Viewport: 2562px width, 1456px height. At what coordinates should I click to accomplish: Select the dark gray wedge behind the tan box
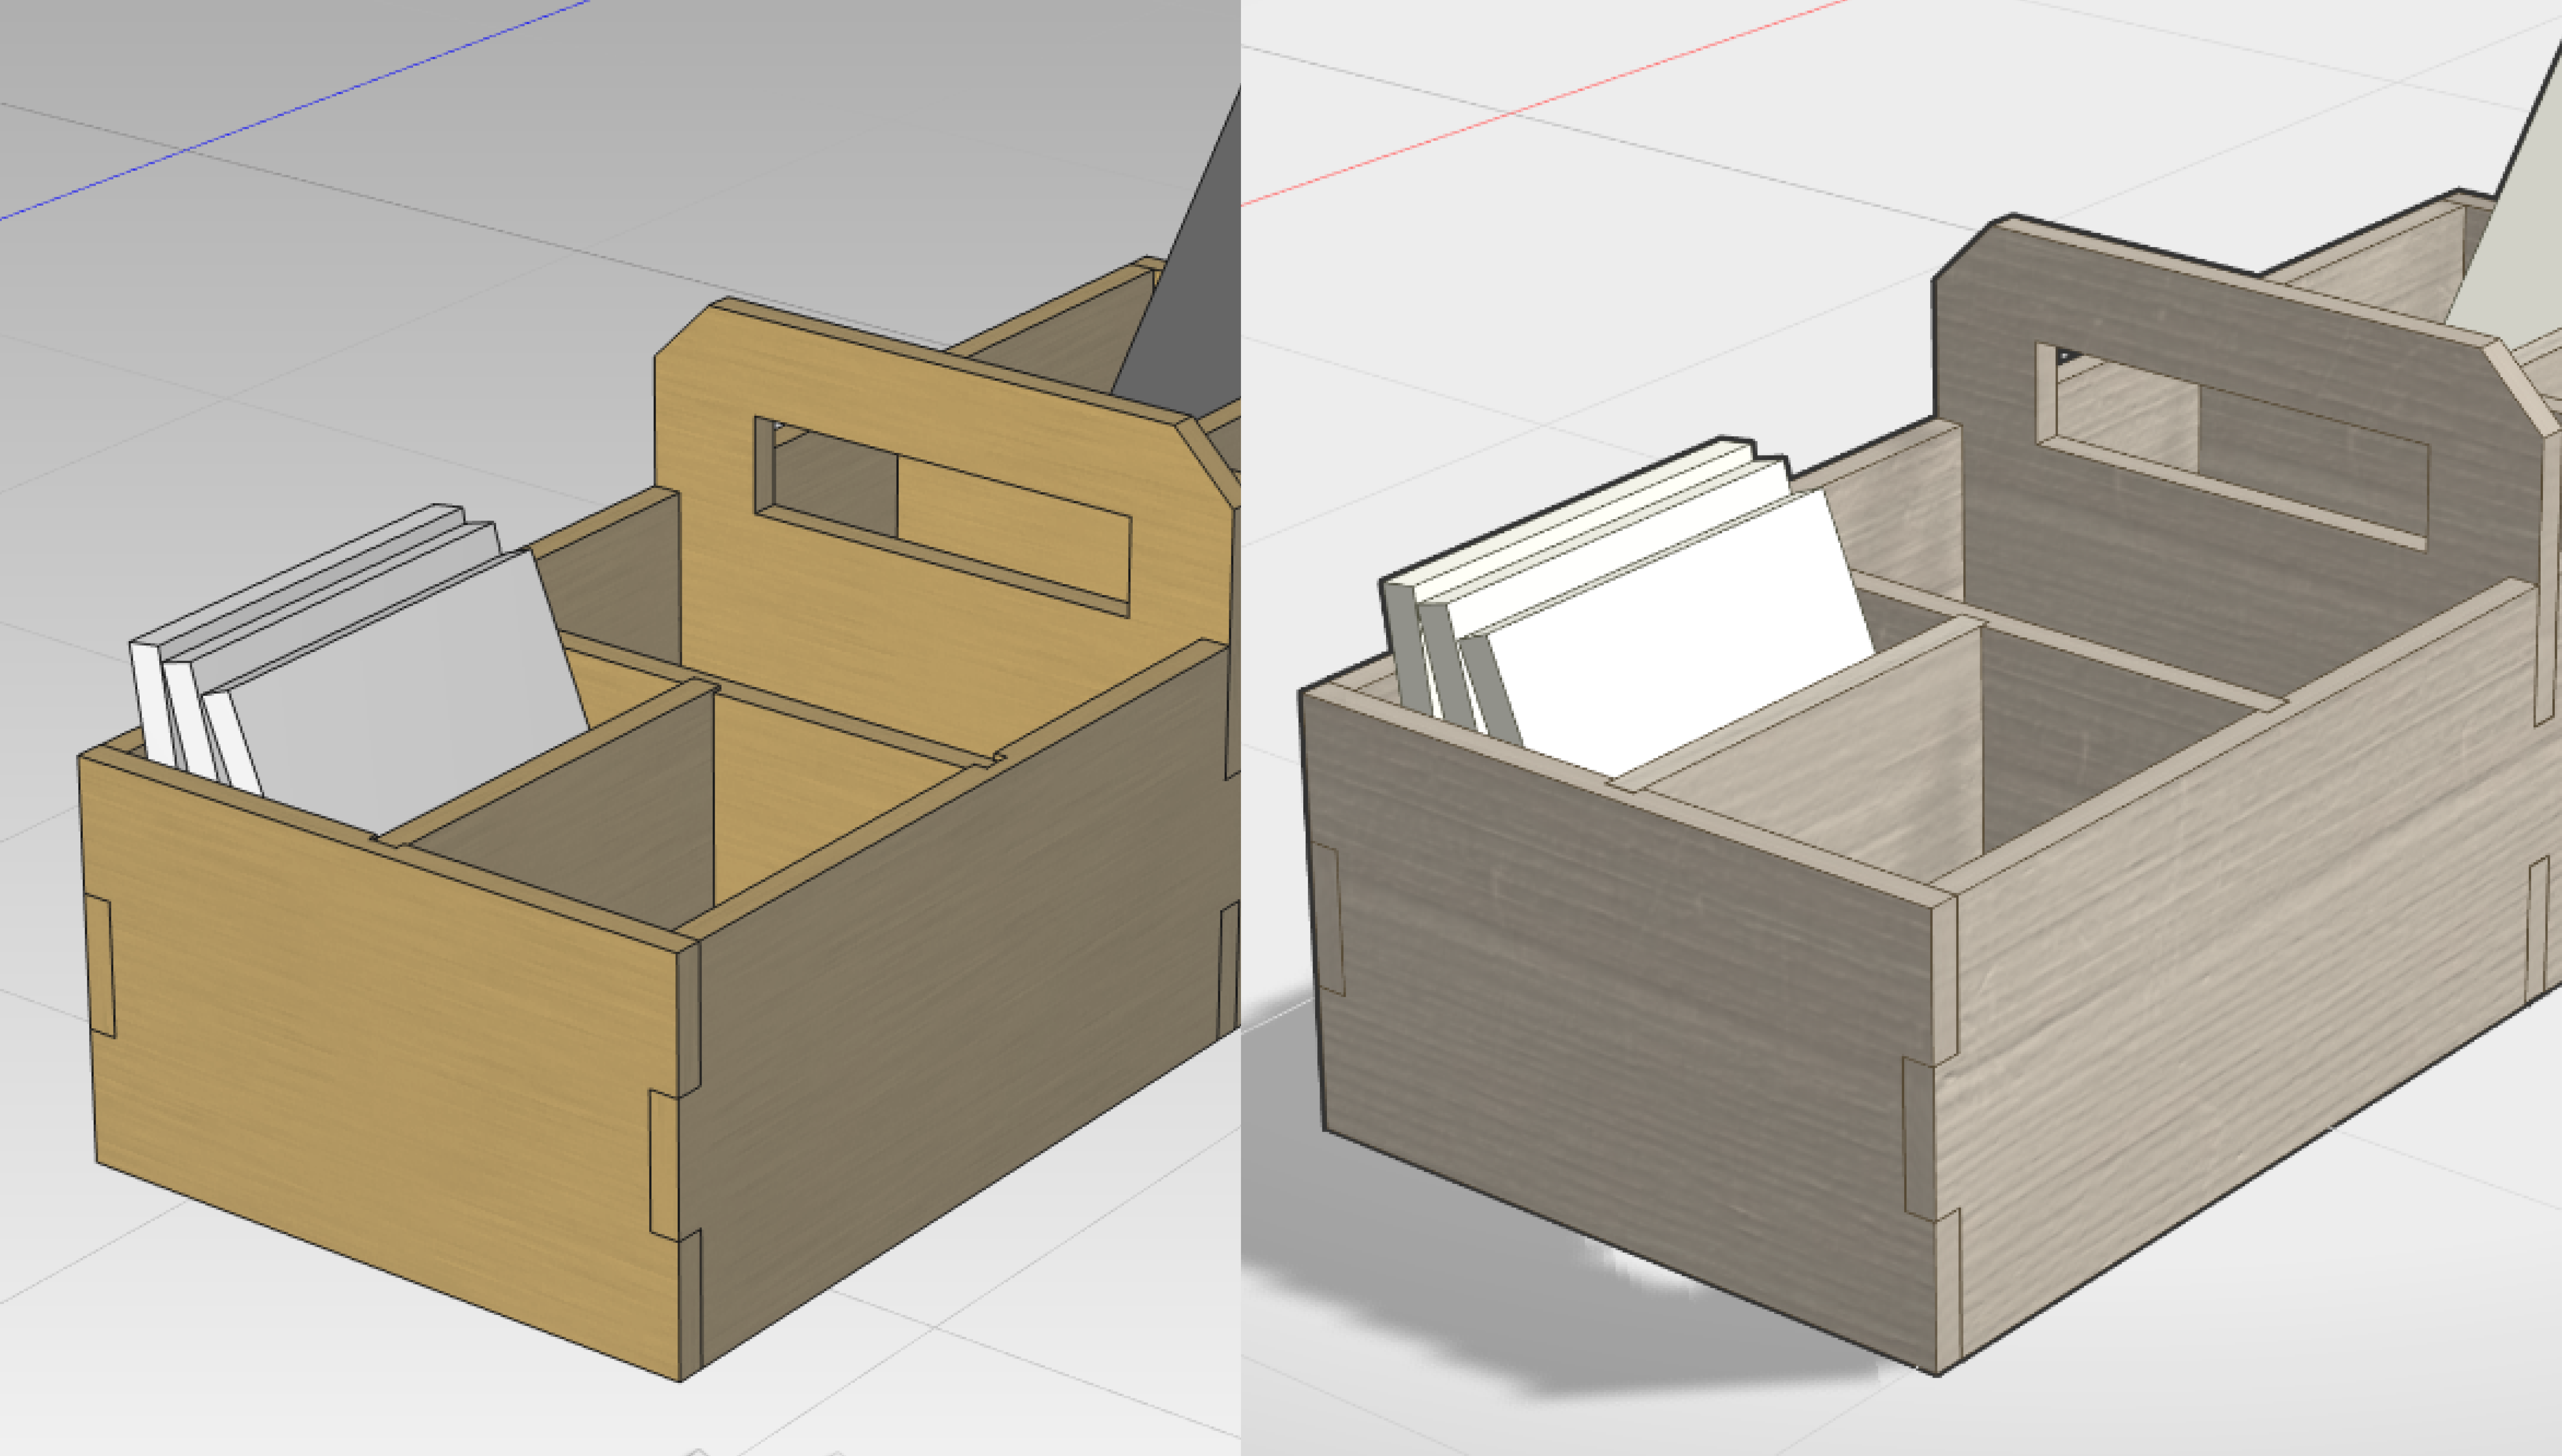[1190, 290]
